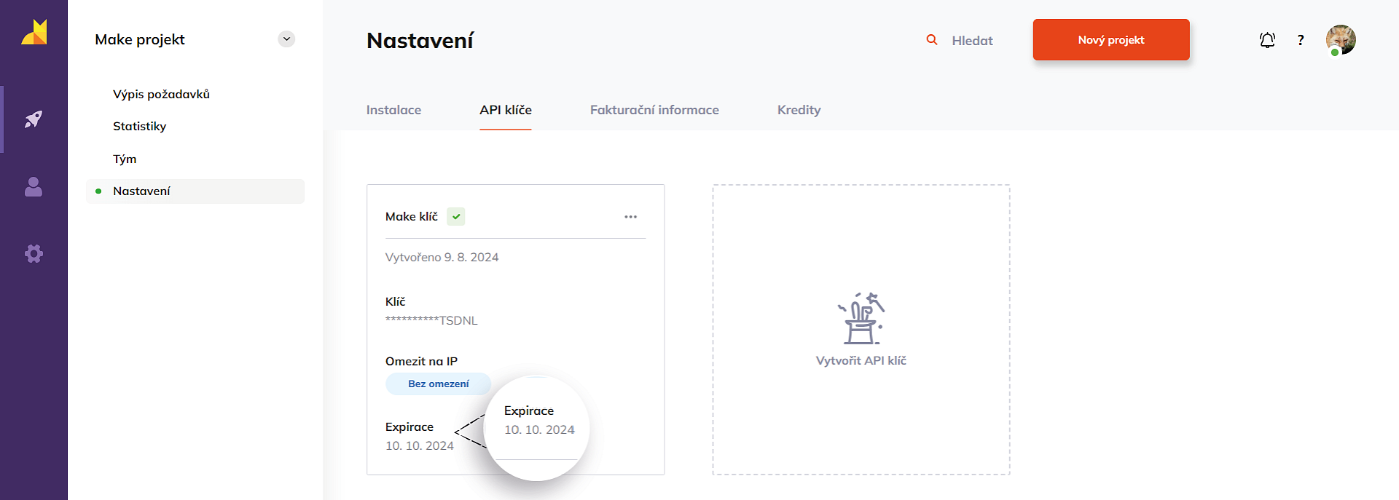Open the Kredity tab
The height and width of the screenshot is (500, 1399).
(799, 110)
